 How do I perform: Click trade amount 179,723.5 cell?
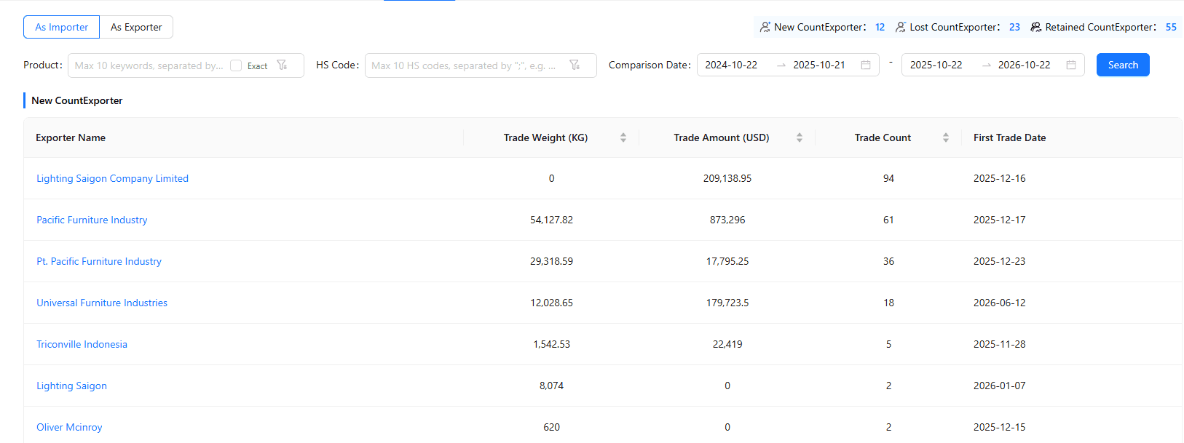point(727,303)
